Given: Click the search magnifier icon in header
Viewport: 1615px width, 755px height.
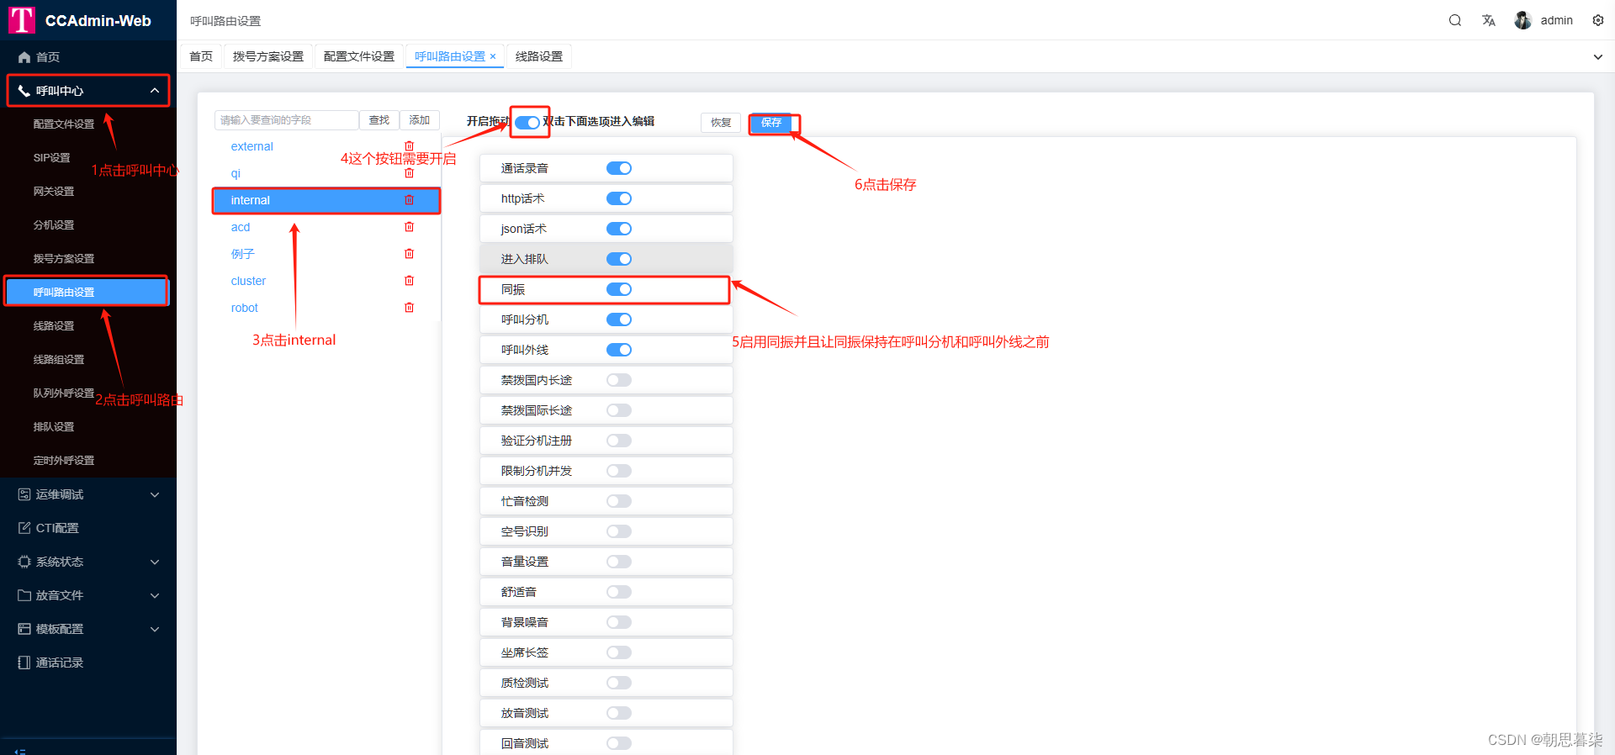Looking at the screenshot, I should pyautogui.click(x=1454, y=20).
